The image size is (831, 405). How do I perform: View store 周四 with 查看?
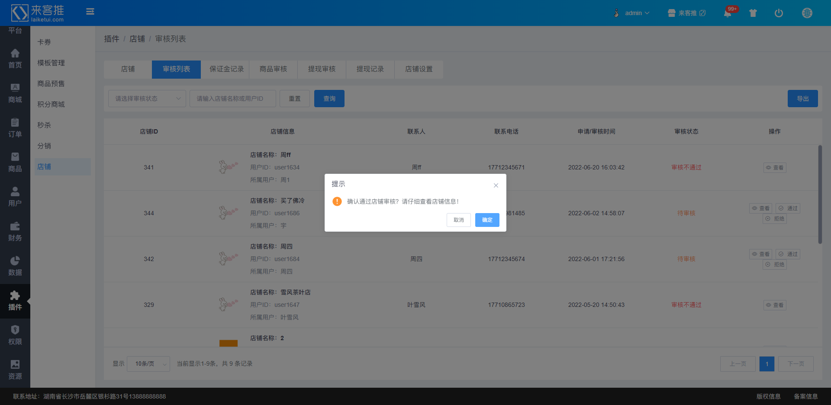[x=761, y=254]
